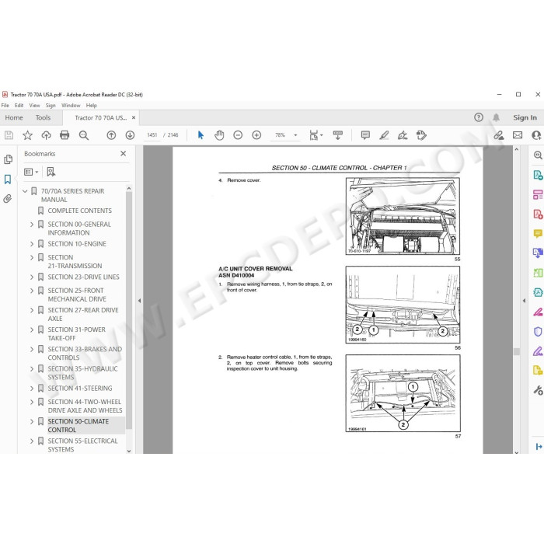544x544 pixels.
Task: Share a link to file
Action: [x=499, y=135]
